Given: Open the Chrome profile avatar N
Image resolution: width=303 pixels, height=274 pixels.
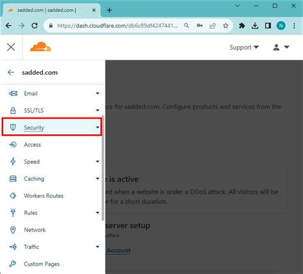Looking at the screenshot, I should point(281,26).
